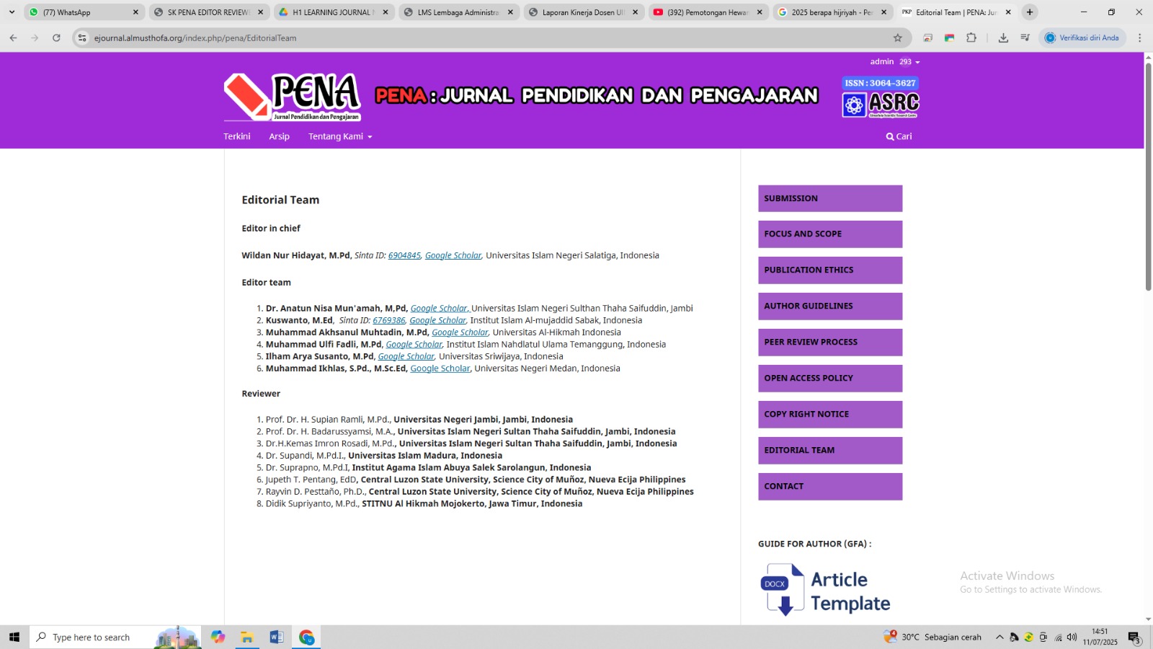Open the tab search dropdown arrow

[12, 12]
